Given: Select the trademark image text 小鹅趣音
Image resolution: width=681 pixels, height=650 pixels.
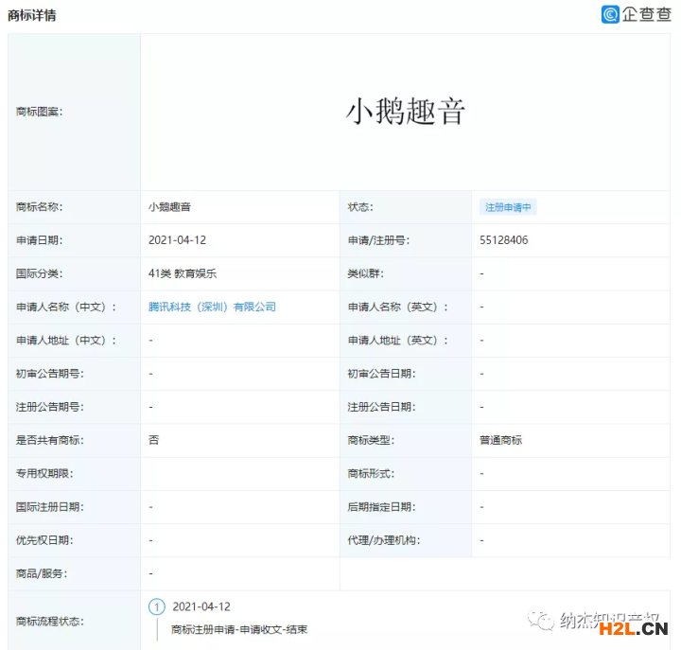Looking at the screenshot, I should pos(405,112).
